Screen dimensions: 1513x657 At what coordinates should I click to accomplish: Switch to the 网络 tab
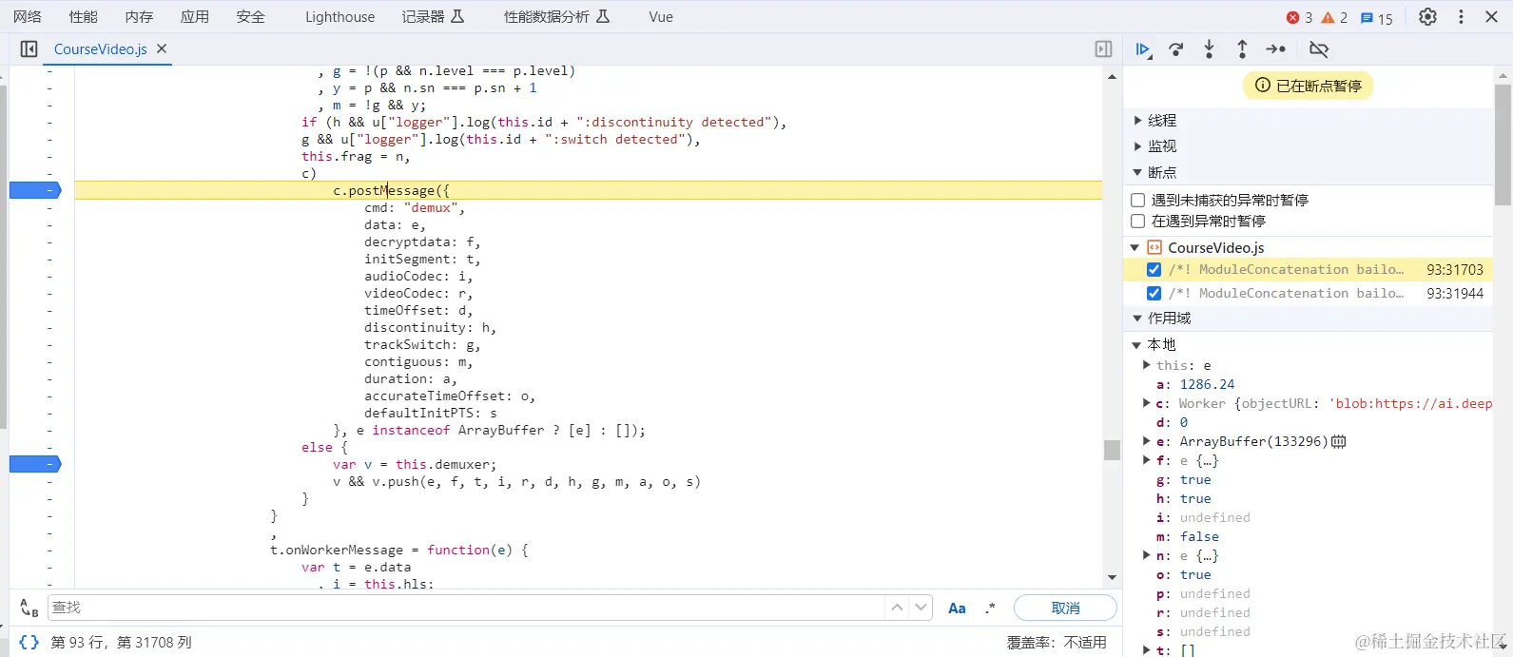click(28, 17)
